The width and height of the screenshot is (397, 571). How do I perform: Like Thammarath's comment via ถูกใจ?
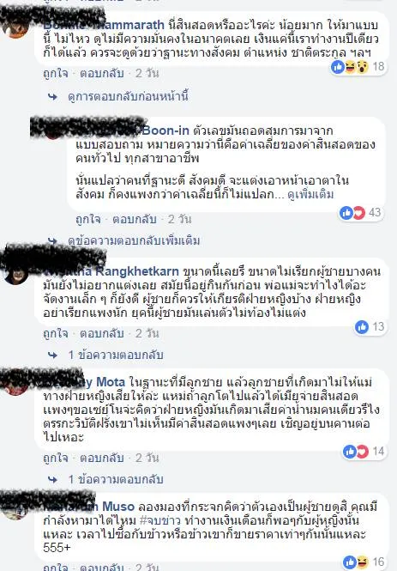(56, 73)
